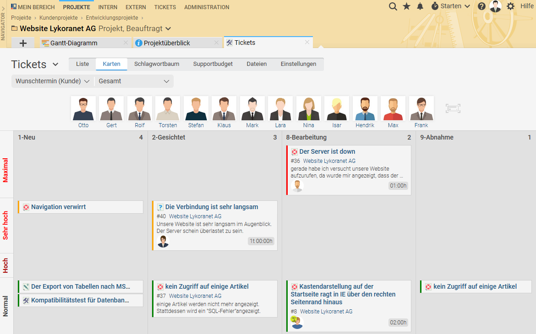536x334 pixels.
Task: Open the Schlagwortbaum tab
Action: click(157, 64)
